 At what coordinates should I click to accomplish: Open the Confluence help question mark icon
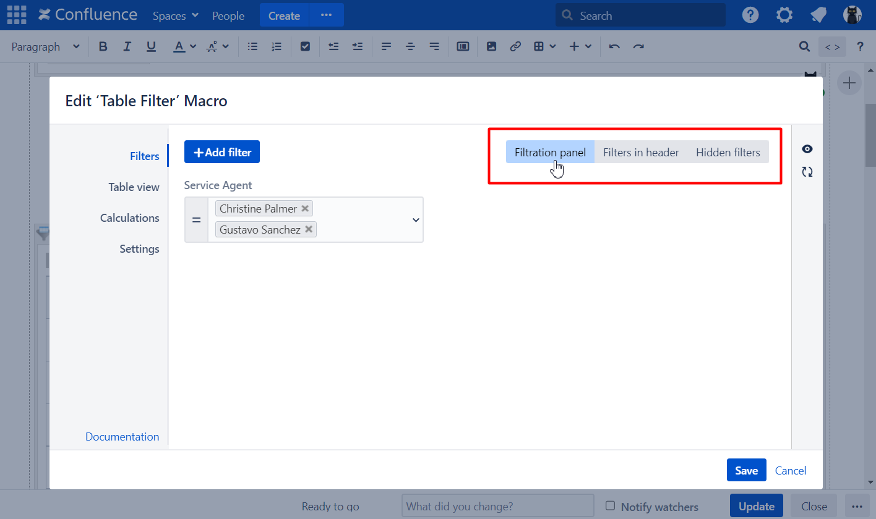point(750,15)
